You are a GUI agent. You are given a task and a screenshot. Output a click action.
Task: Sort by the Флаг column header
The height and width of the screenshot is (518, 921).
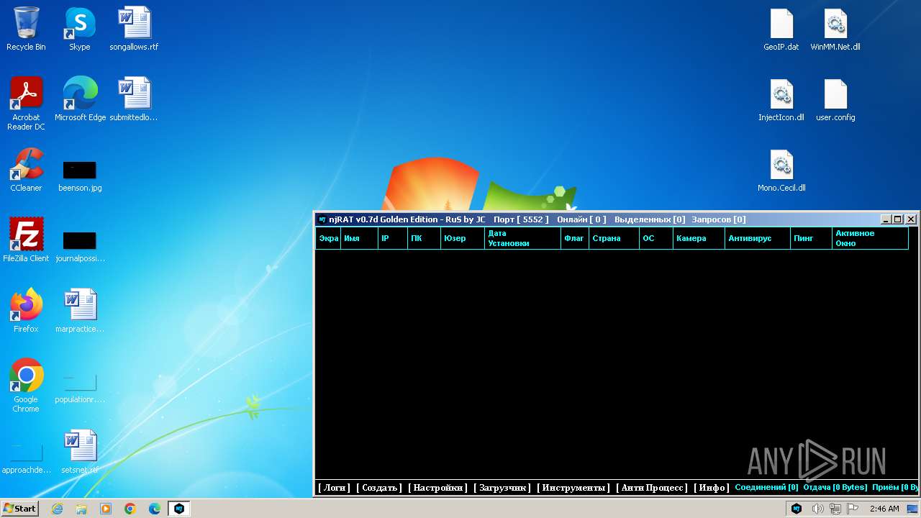(x=575, y=238)
